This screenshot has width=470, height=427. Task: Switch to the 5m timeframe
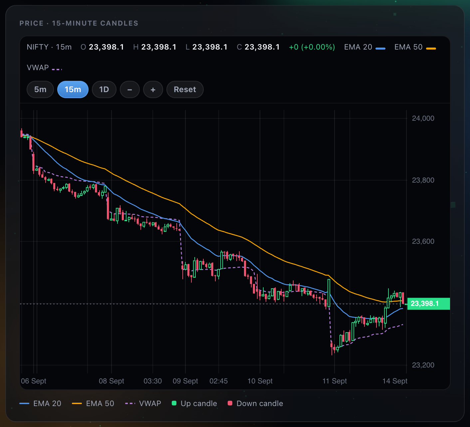click(40, 89)
